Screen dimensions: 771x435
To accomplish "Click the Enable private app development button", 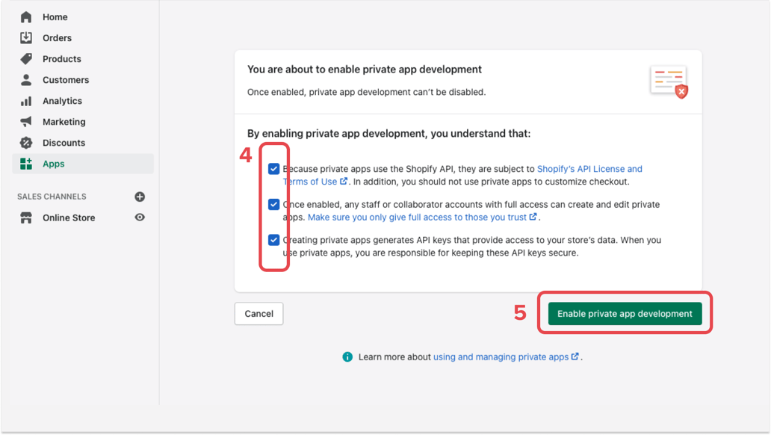I will pyautogui.click(x=625, y=313).
